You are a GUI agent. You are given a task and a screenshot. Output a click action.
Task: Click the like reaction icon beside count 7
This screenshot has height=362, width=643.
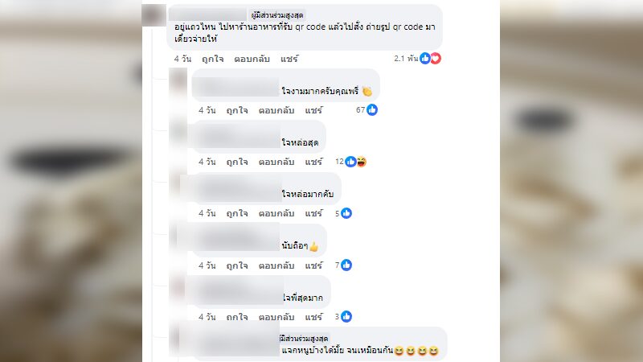[x=346, y=265]
